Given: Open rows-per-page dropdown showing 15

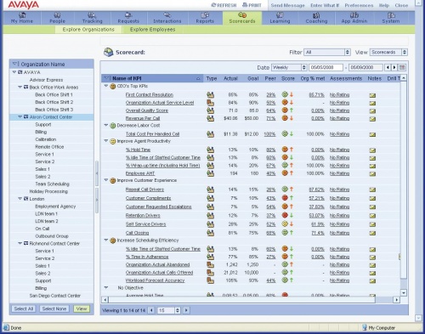Looking at the screenshot, I should 168,310.
